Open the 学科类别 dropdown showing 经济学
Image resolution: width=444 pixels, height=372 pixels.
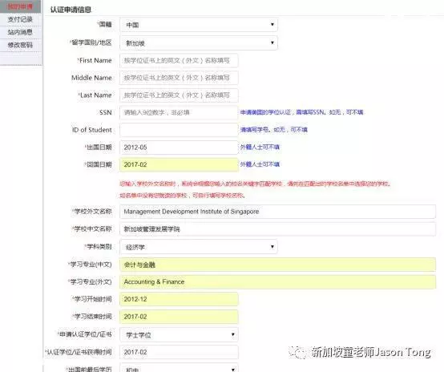pos(199,247)
